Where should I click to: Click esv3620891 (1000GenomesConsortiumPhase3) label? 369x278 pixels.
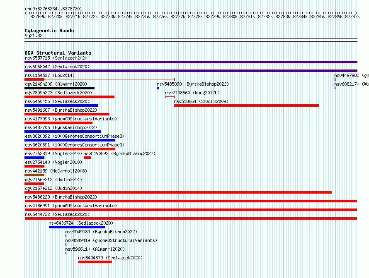pos(75,145)
